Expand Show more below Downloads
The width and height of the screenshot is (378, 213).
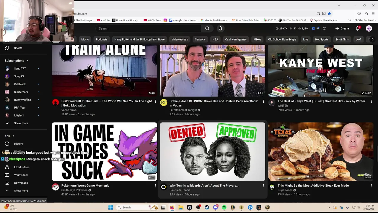click(x=24, y=191)
